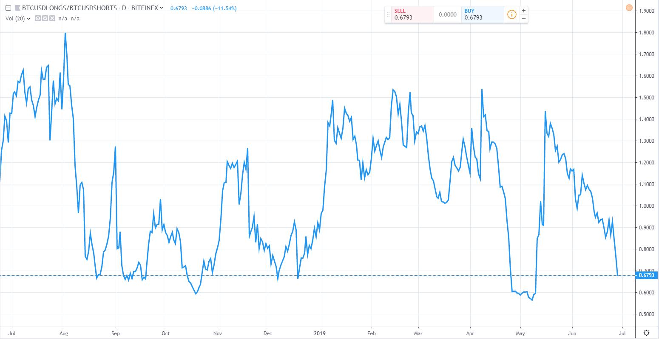Image resolution: width=659 pixels, height=339 pixels.
Task: Click the May label on time axis
Action: (520, 333)
